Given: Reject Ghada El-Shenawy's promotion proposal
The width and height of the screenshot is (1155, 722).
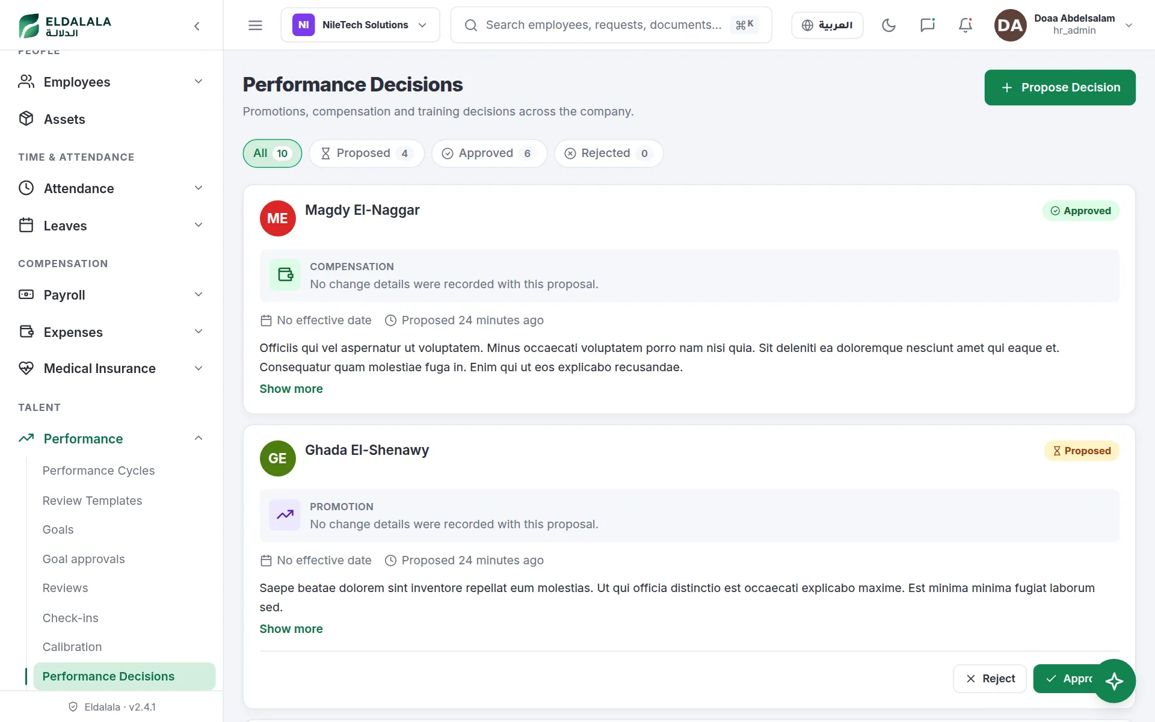Looking at the screenshot, I should click(x=990, y=679).
